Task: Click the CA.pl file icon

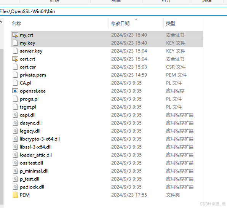Action: (15, 83)
